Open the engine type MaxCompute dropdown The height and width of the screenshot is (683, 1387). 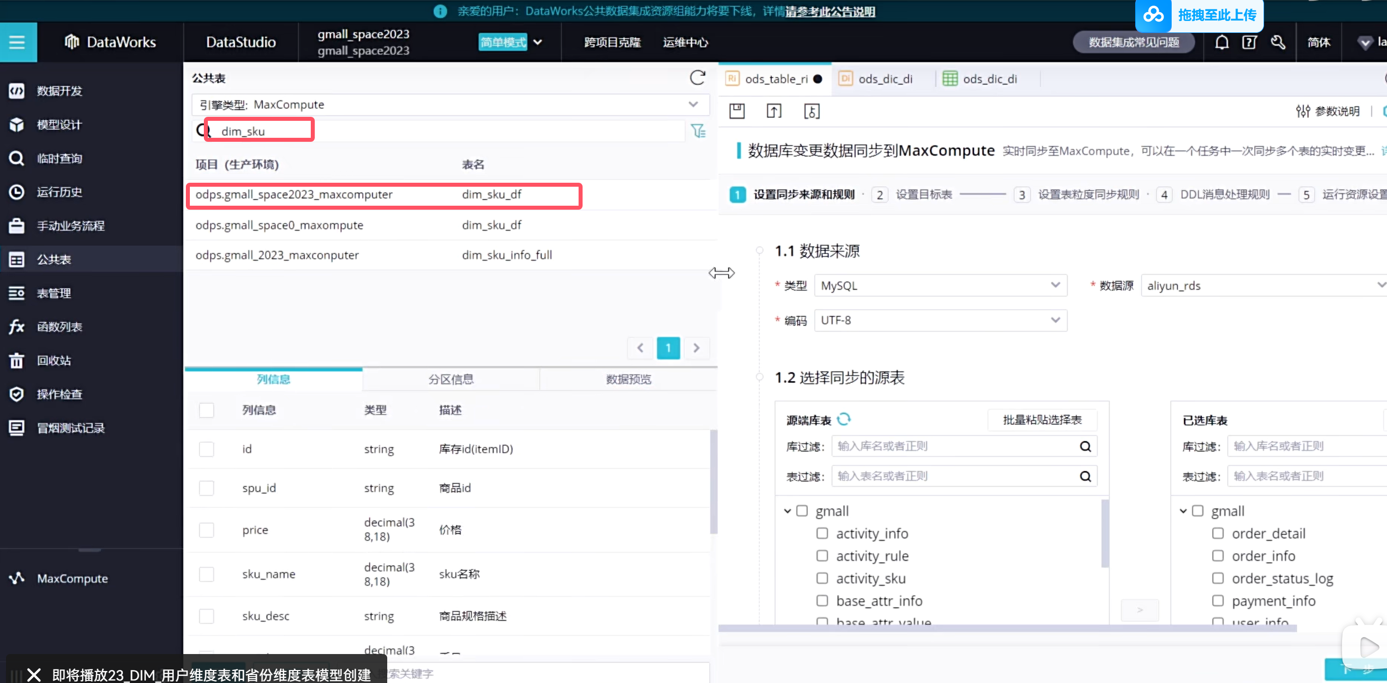click(450, 104)
